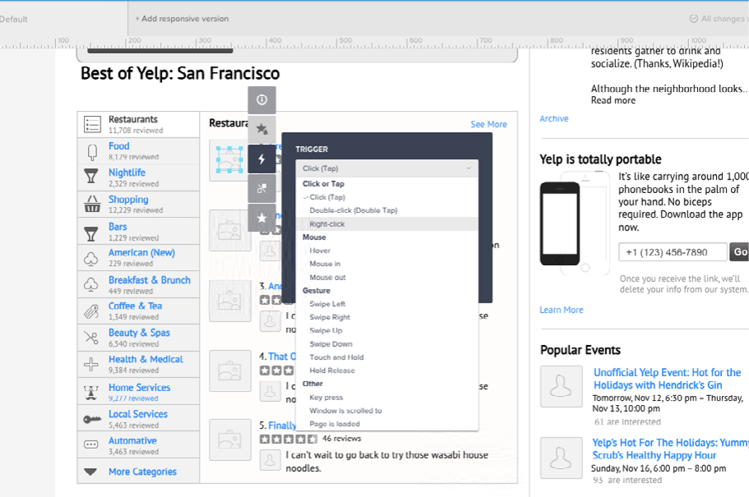The height and width of the screenshot is (497, 749).
Task: Open the Breakfast & Brunch category link
Action: pos(150,280)
